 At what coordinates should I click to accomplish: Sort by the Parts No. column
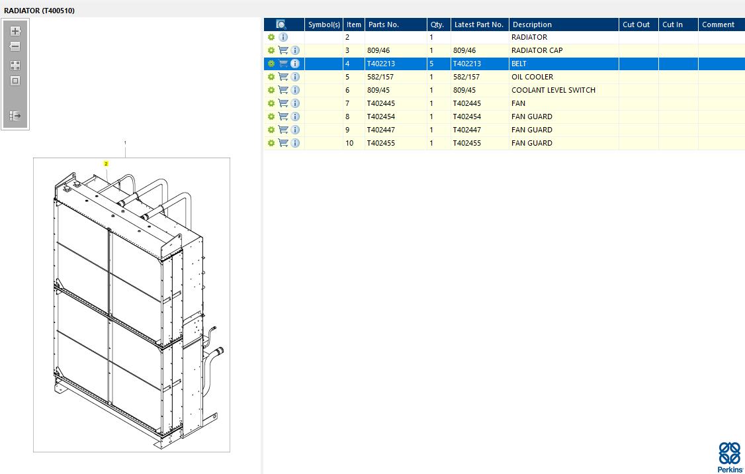[x=384, y=24]
